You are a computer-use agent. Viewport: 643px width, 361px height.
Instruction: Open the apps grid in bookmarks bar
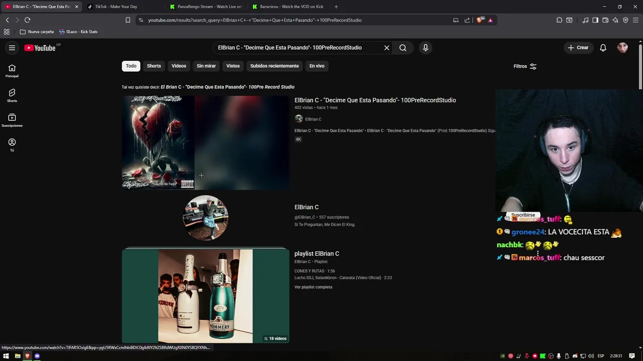pos(7,32)
